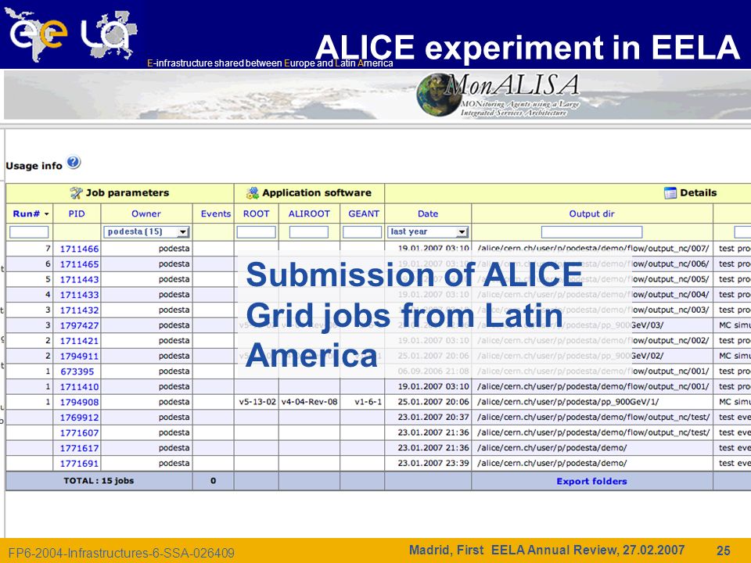
Task: Sort by PID column header
Action: coord(77,213)
